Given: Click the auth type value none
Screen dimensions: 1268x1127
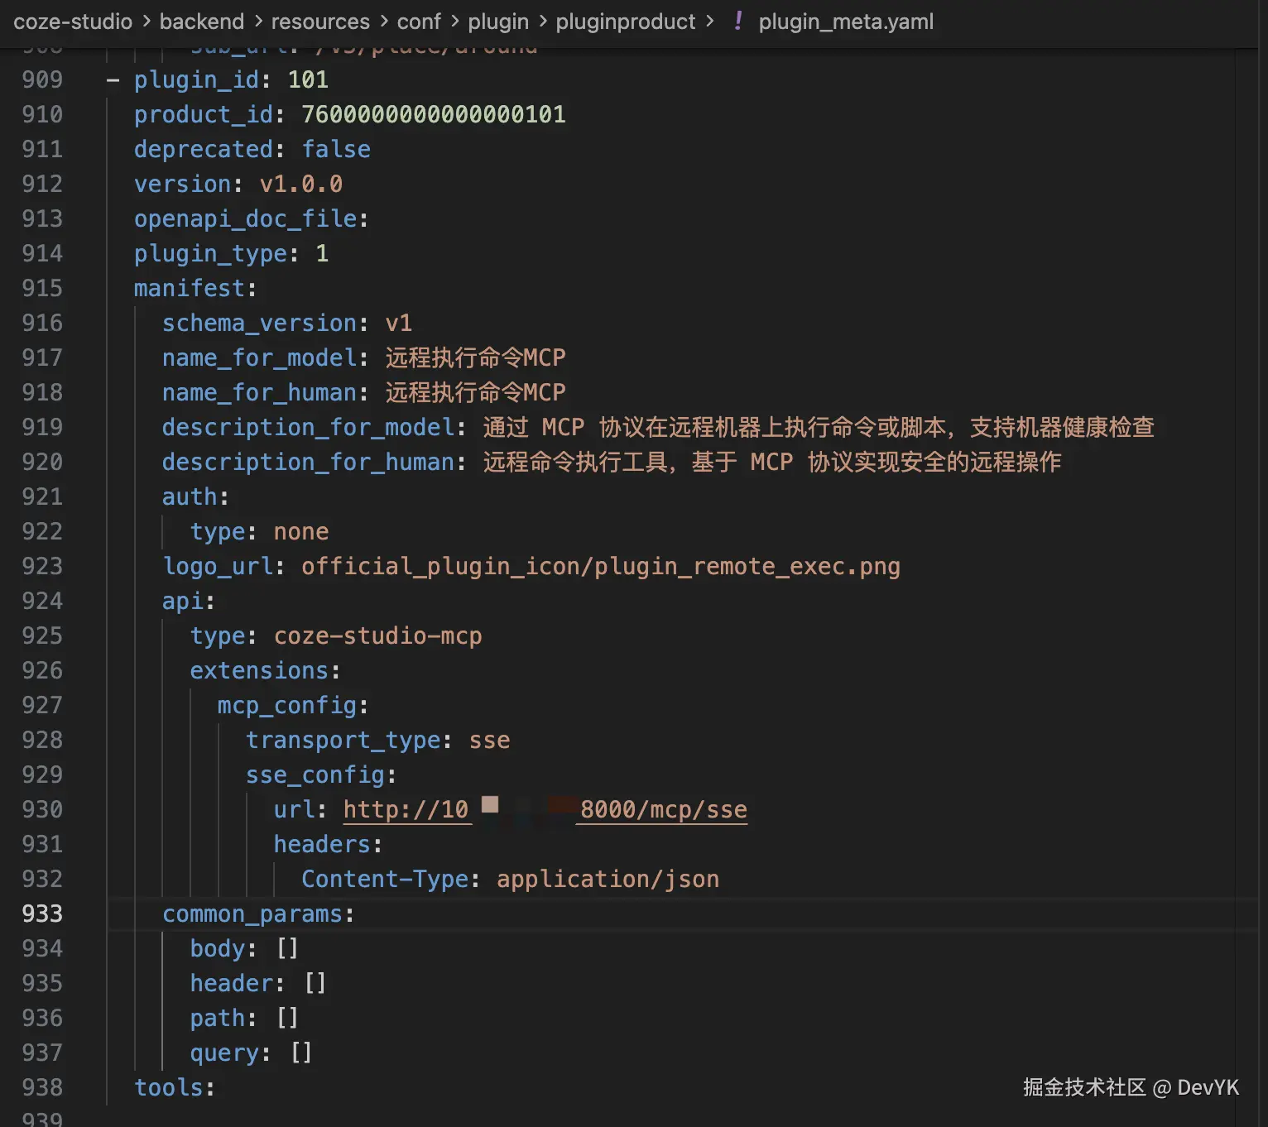Looking at the screenshot, I should tap(301, 531).
